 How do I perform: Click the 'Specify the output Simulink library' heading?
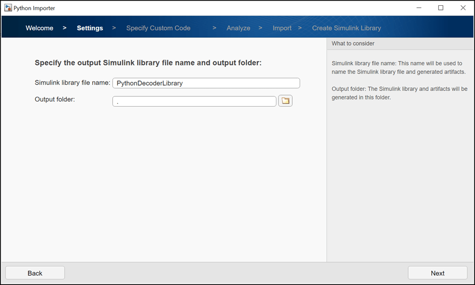pos(148,63)
